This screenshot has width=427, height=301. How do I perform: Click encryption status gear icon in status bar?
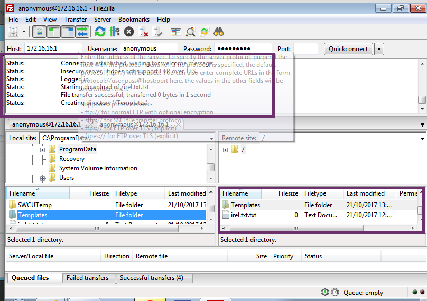tap(324, 293)
